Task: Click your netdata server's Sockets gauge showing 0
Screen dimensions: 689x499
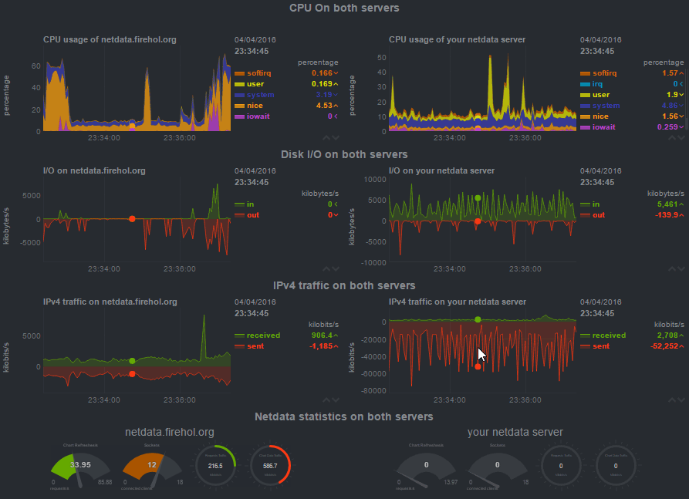Action: pos(498,467)
